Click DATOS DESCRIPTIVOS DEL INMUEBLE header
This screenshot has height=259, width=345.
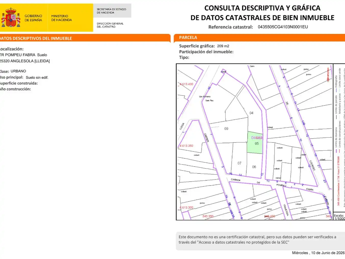point(36,38)
